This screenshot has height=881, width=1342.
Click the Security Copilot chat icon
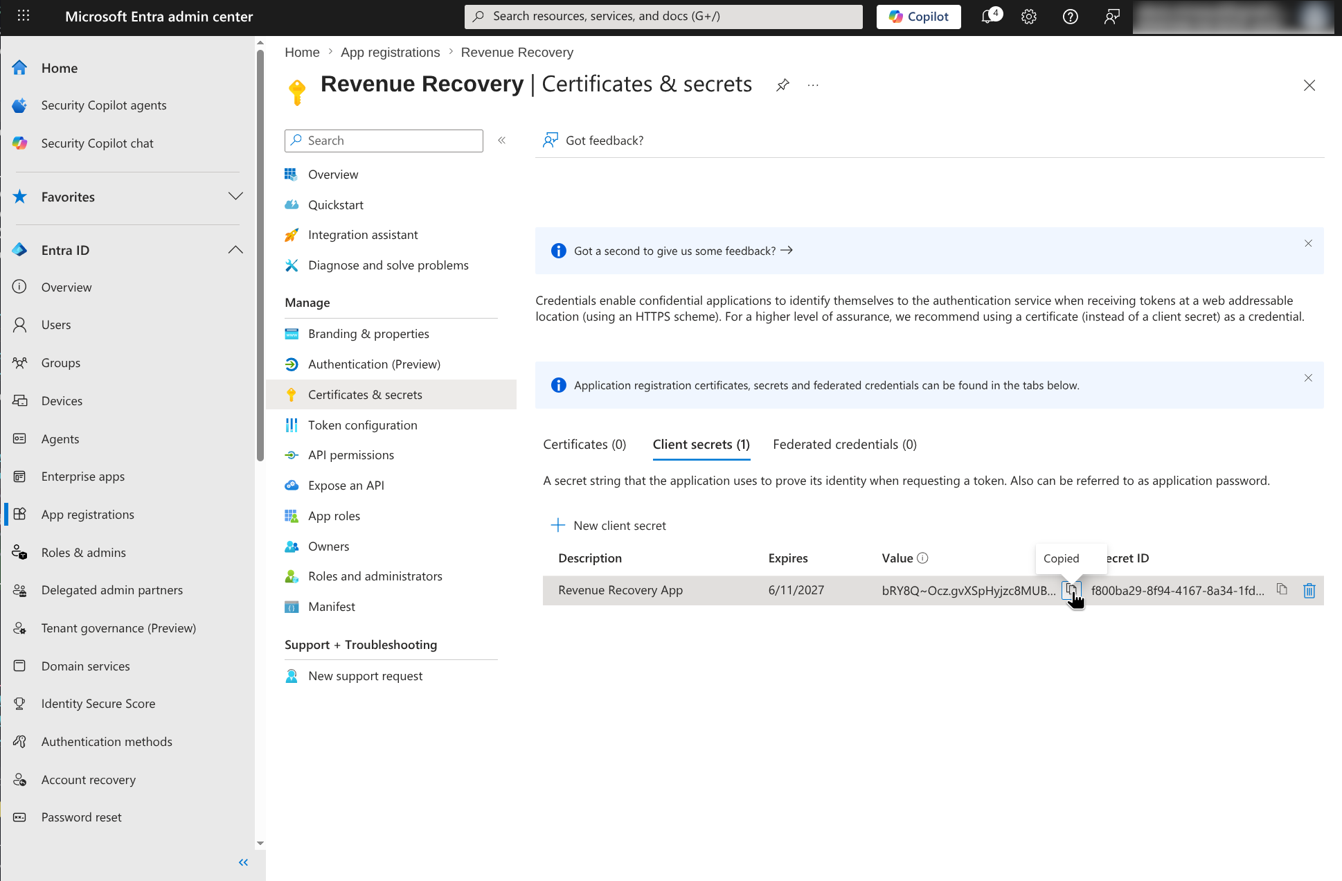pos(19,143)
